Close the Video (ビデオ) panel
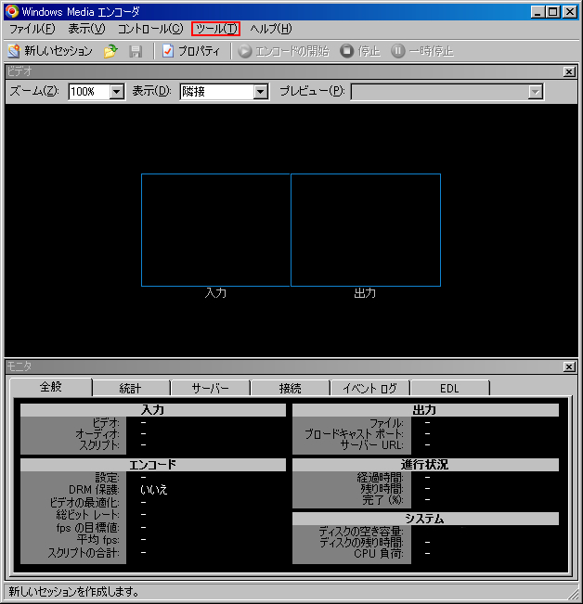Image resolution: width=583 pixels, height=604 pixels. pyautogui.click(x=569, y=71)
